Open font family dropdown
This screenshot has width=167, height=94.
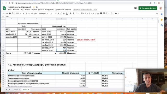tap(44, 13)
